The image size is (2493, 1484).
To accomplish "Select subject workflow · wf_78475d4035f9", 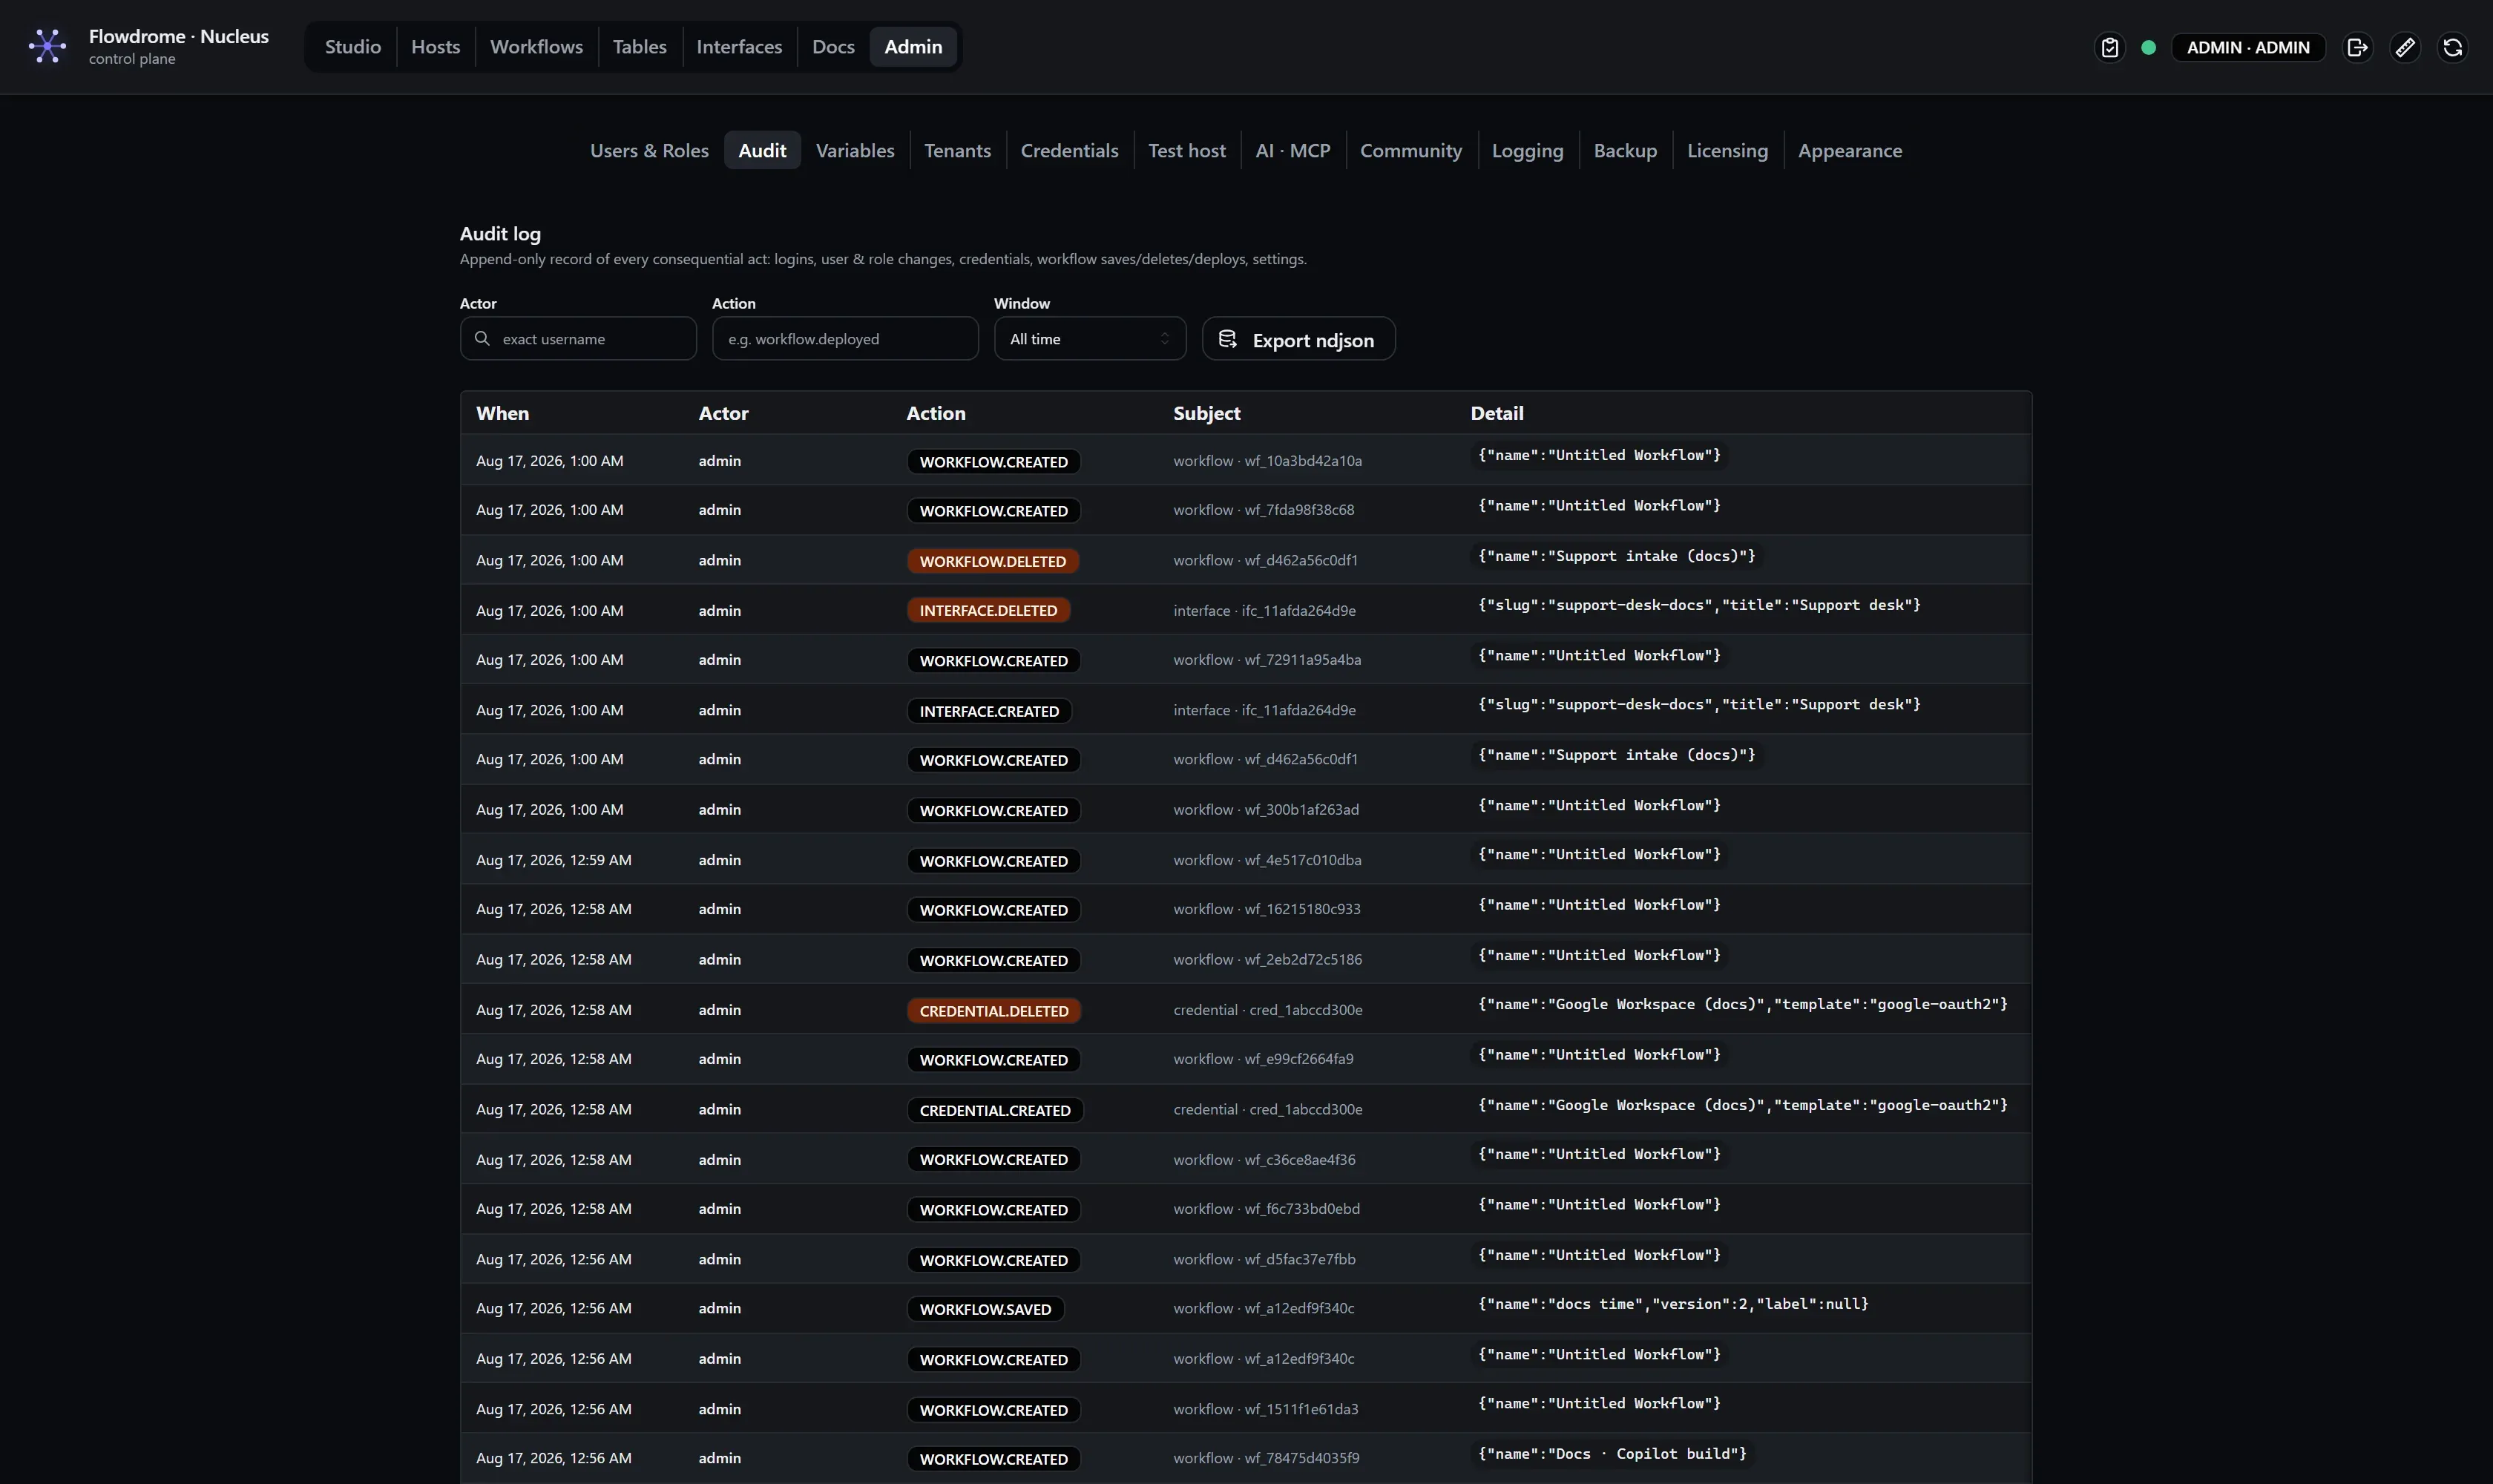I will point(1266,1458).
